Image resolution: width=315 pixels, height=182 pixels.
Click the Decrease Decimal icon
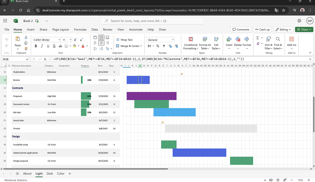point(176,46)
